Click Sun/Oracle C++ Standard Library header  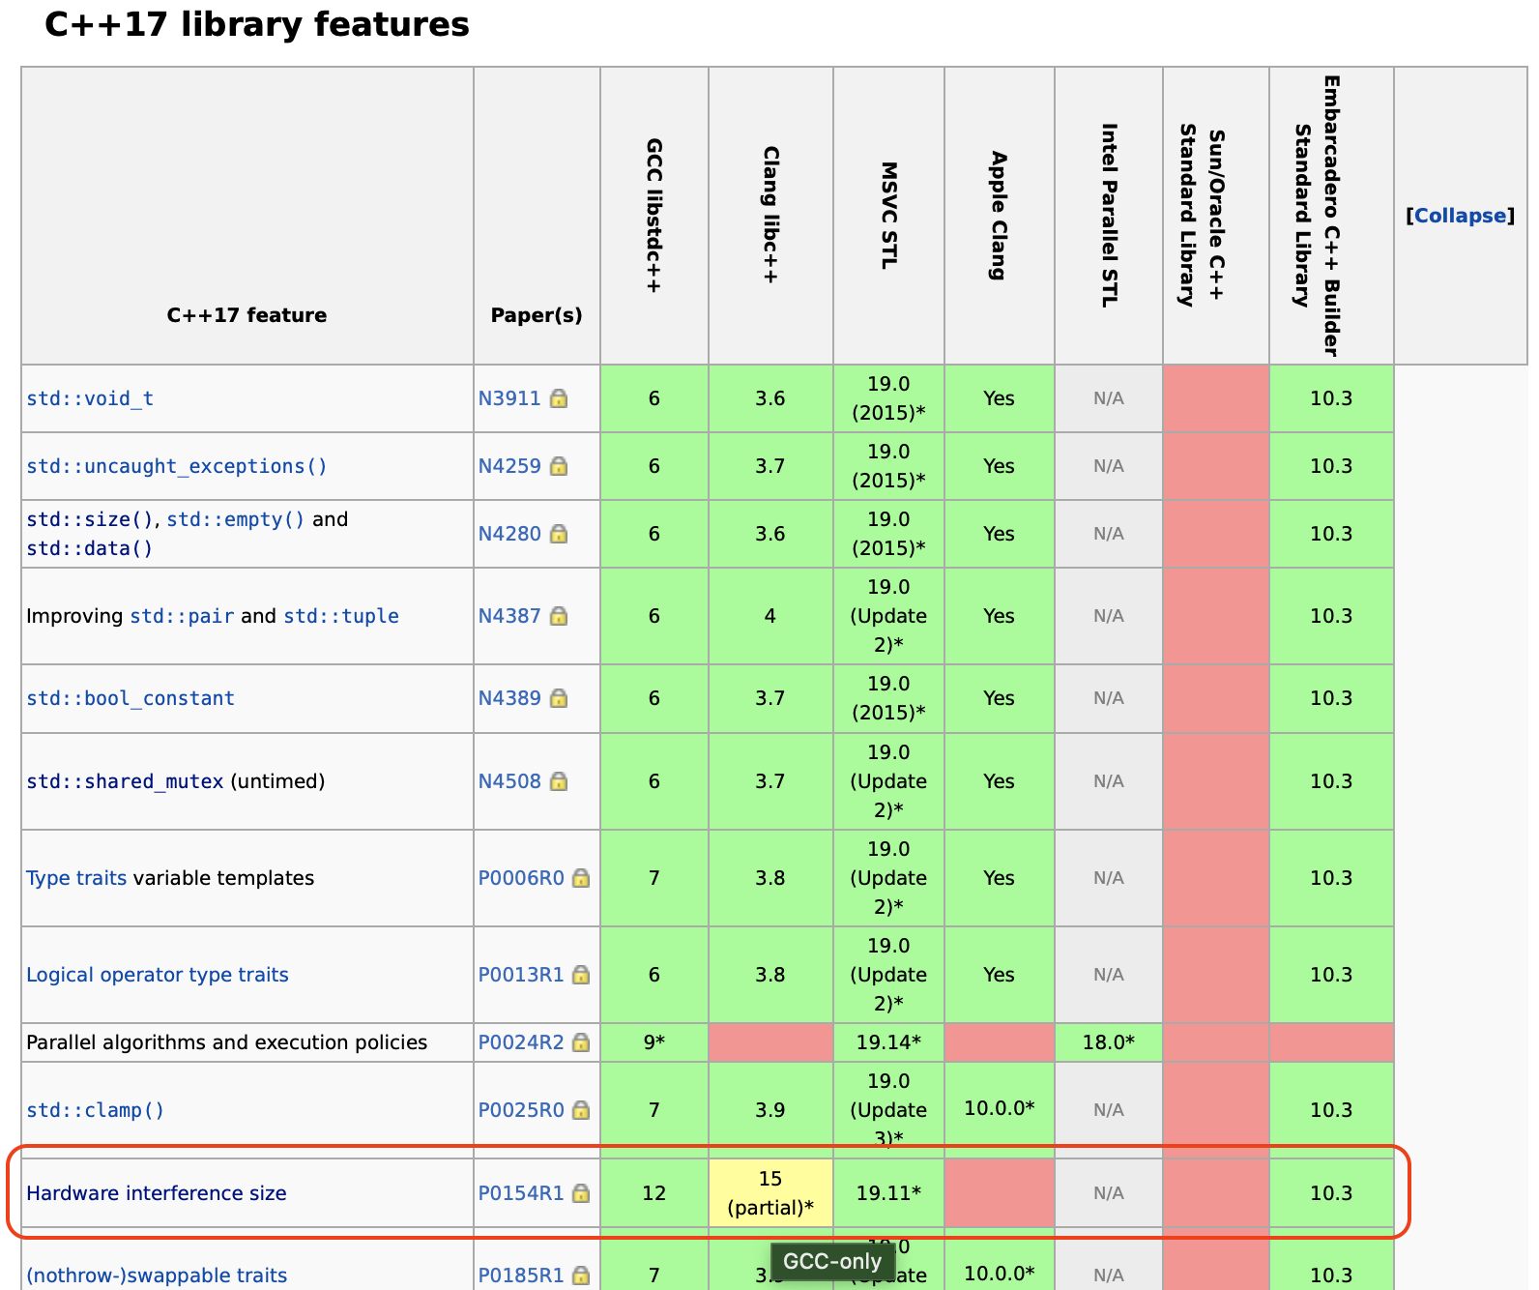pos(1216,216)
